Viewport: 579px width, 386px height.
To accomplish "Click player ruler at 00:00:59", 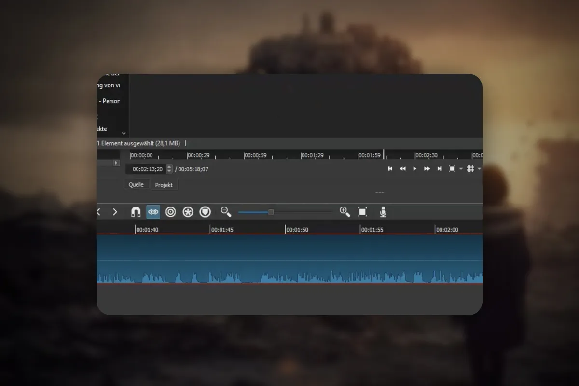I will click(x=255, y=155).
